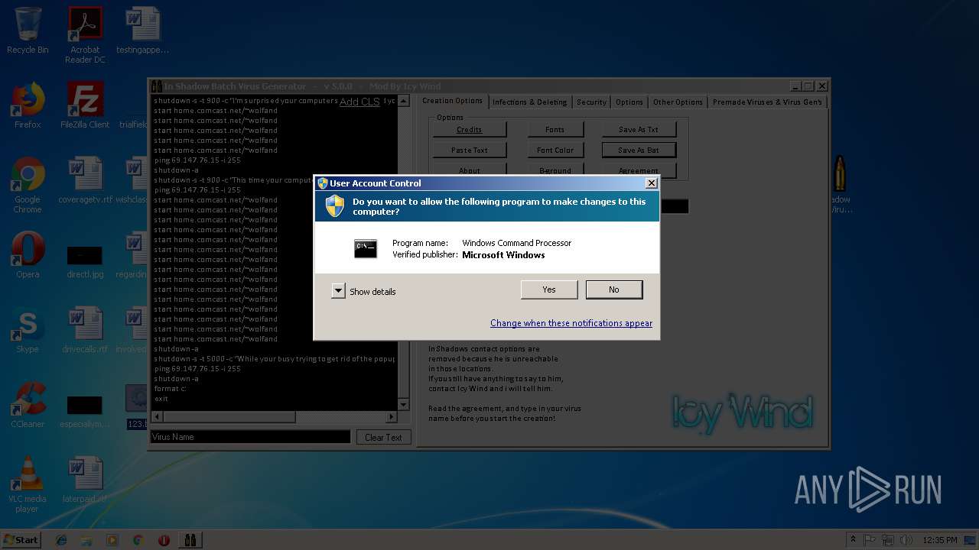Click the code pane horizontal scrollbar thumb

point(229,417)
